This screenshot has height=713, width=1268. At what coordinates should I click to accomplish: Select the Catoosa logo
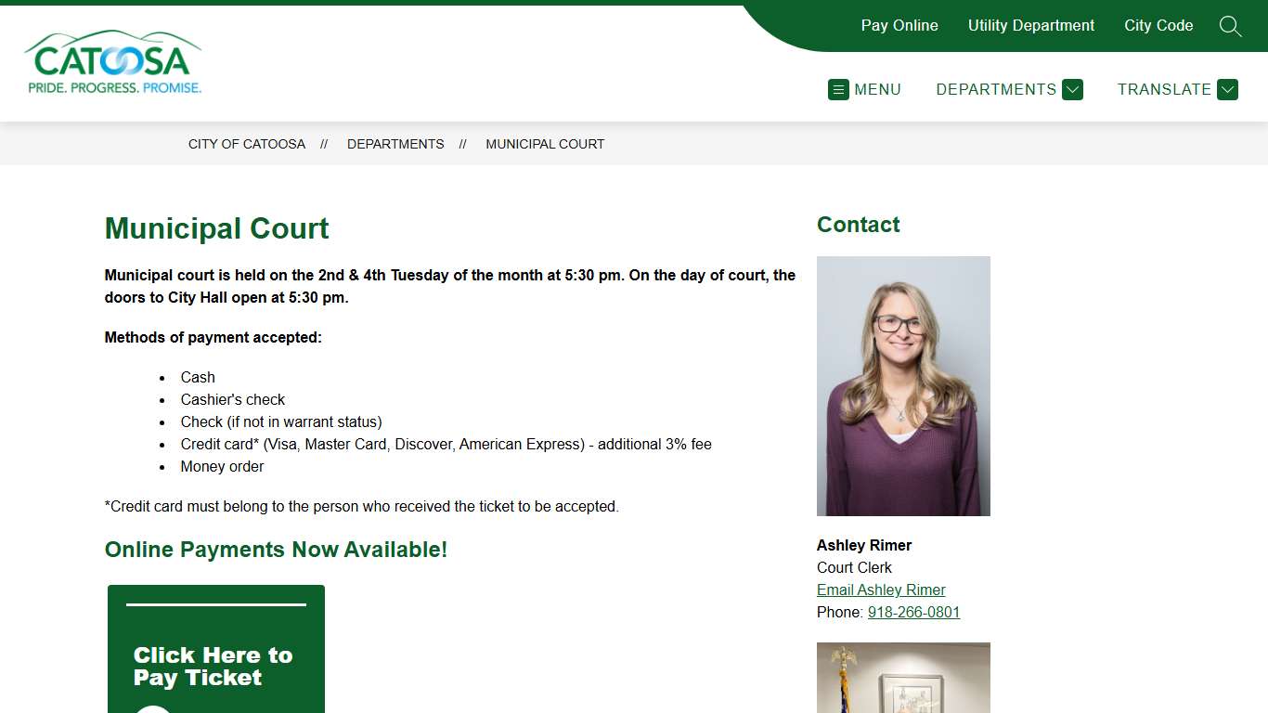111,60
